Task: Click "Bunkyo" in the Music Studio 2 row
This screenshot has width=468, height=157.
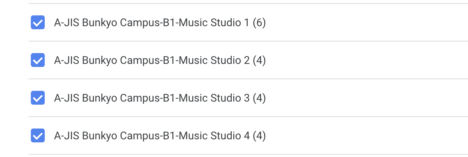Action: (x=99, y=61)
